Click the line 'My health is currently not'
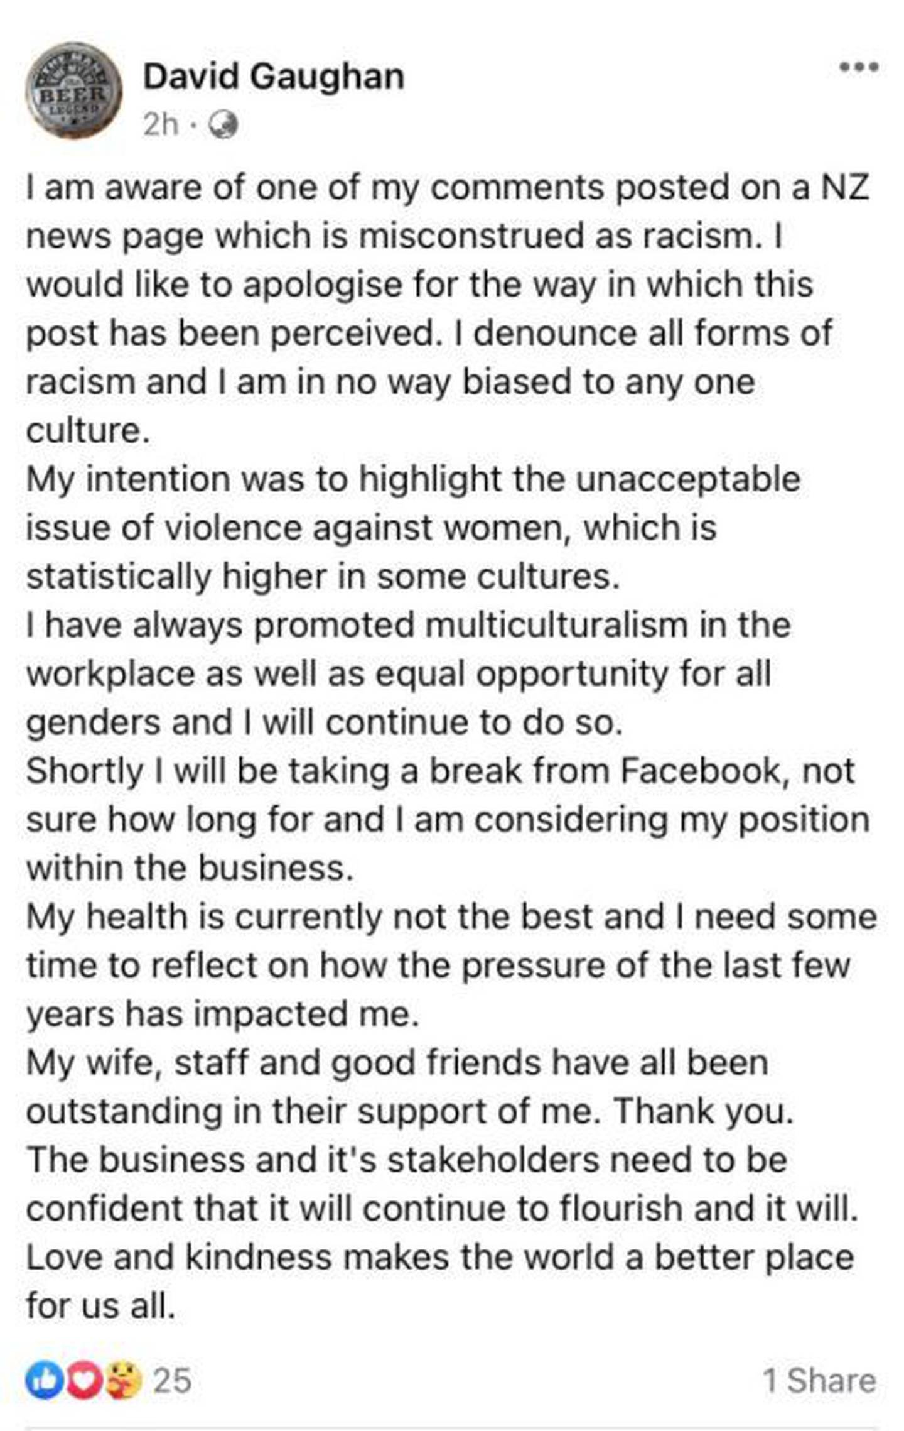 click(451, 917)
